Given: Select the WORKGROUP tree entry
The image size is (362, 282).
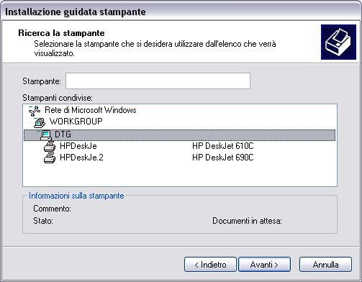Looking at the screenshot, I should (x=76, y=122).
